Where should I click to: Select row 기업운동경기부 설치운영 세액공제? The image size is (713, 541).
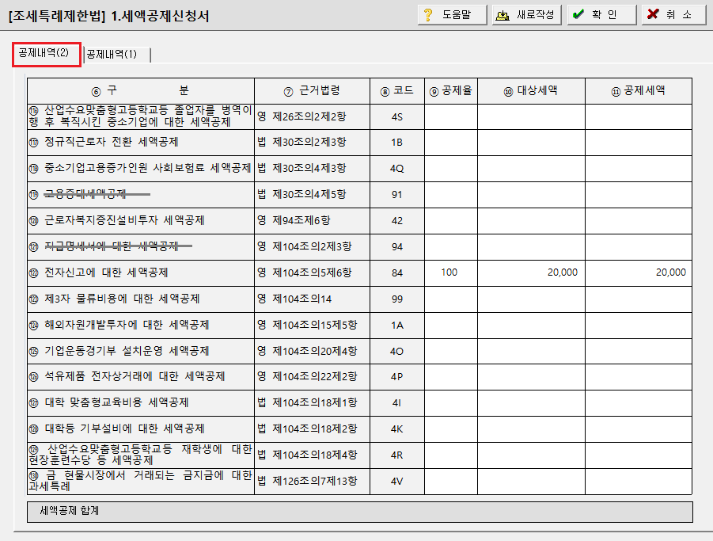click(x=141, y=351)
